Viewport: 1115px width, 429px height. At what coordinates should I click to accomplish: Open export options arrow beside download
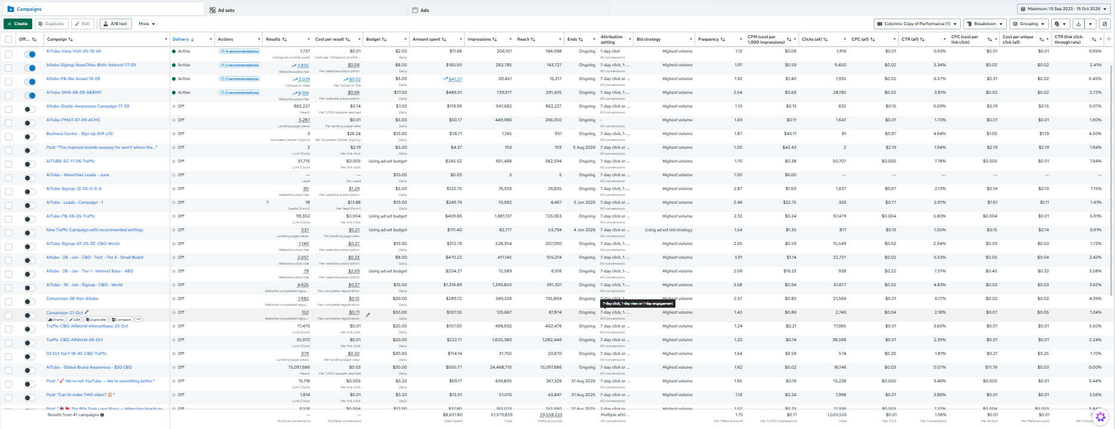point(1091,24)
